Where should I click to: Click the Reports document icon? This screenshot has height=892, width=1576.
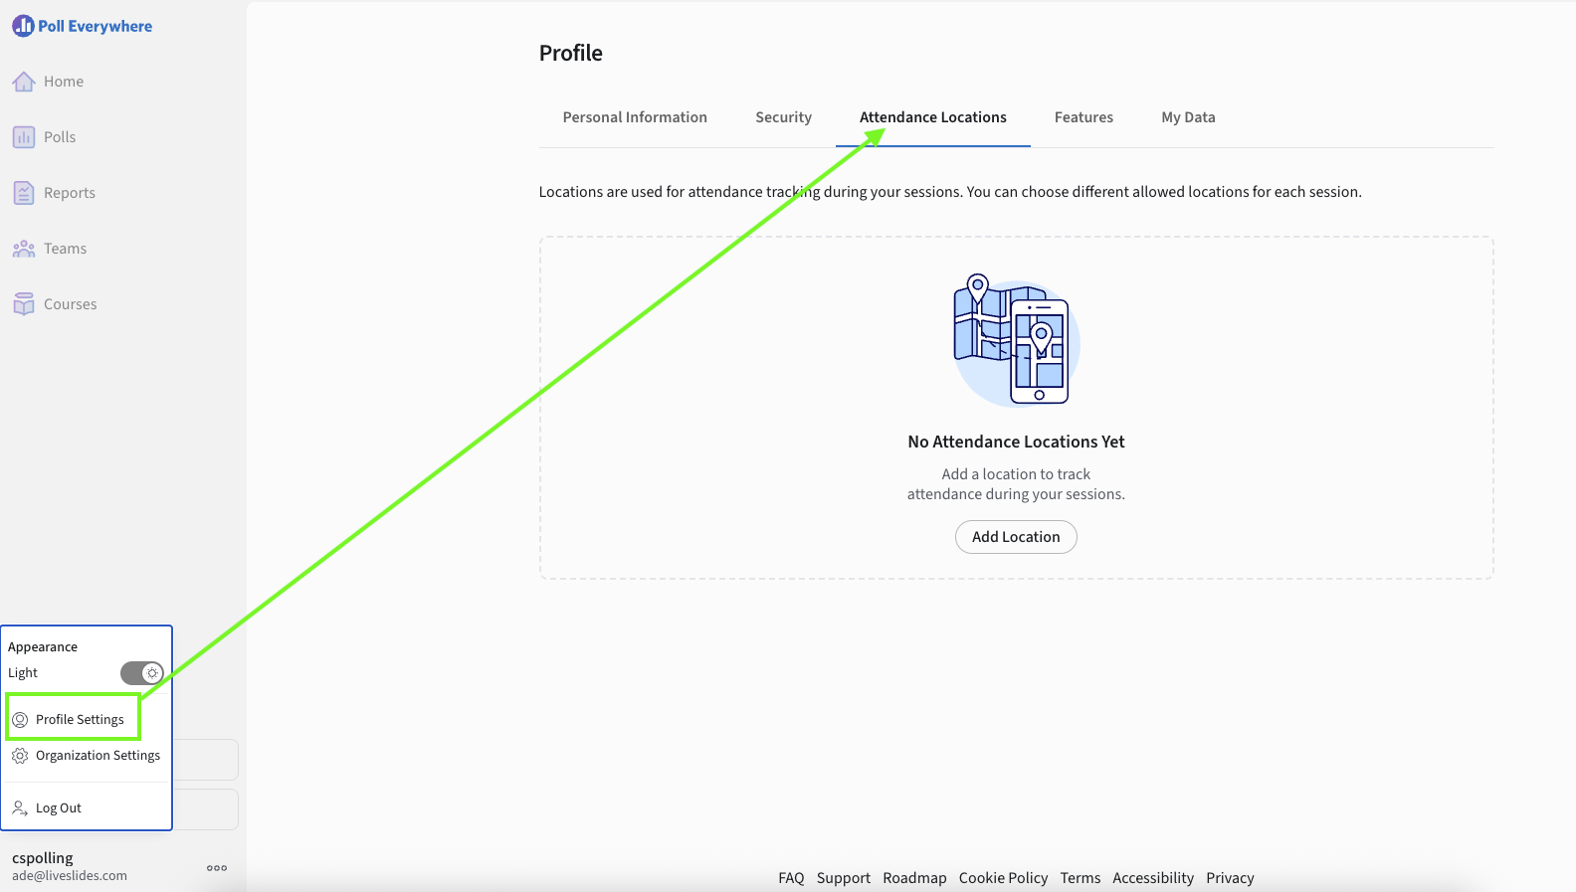(24, 193)
